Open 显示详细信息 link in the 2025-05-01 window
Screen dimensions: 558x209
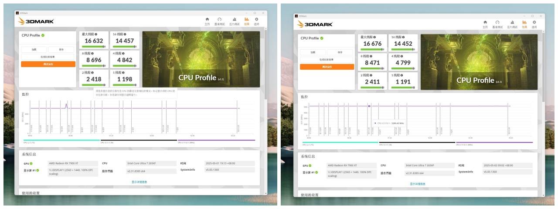pos(139,182)
